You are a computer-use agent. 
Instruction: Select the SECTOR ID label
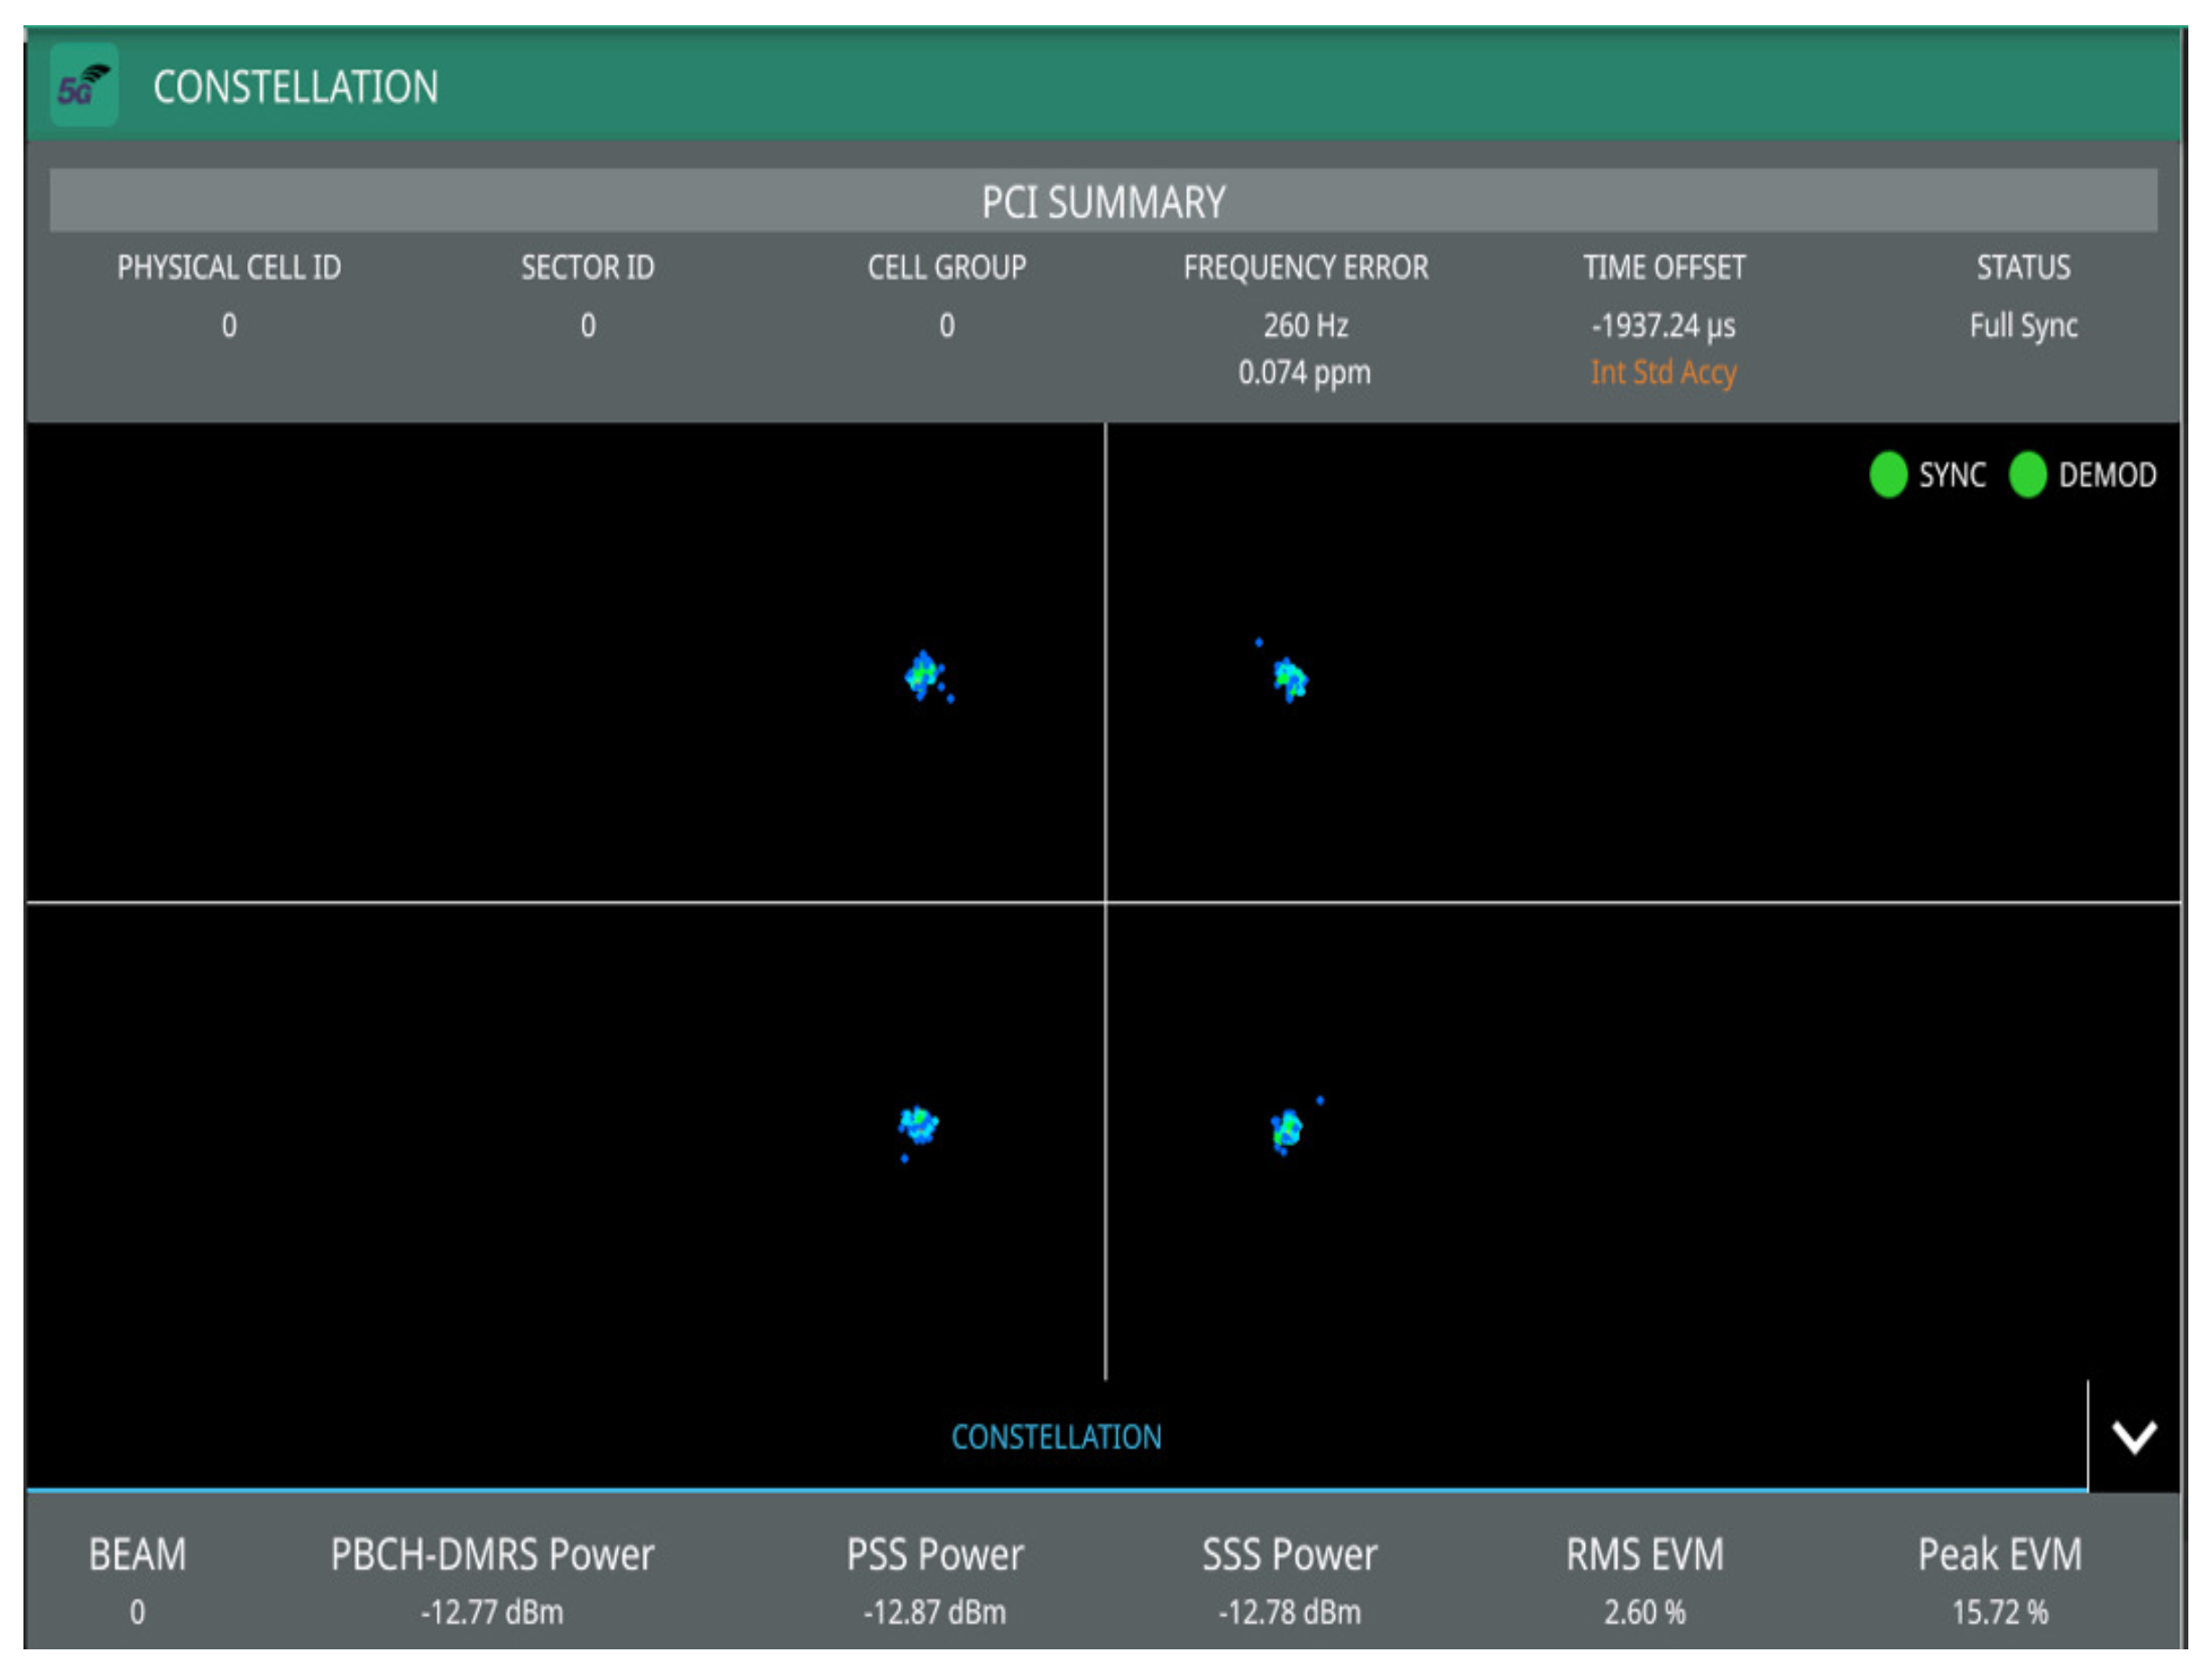tap(587, 267)
